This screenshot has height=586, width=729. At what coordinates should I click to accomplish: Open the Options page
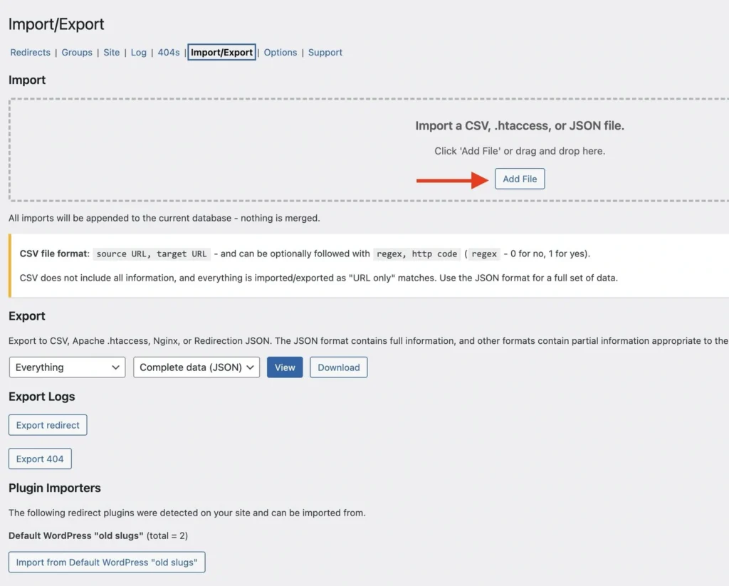(280, 52)
